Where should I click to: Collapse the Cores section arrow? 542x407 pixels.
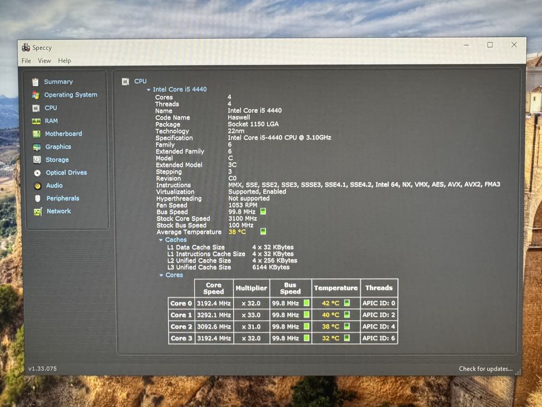[x=161, y=275]
